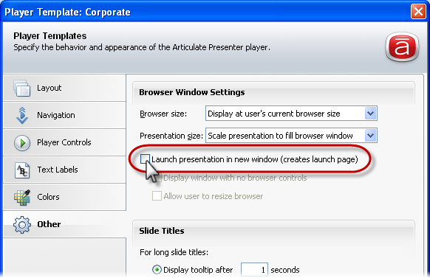Click the Layout stacked-pages icon

(x=22, y=88)
